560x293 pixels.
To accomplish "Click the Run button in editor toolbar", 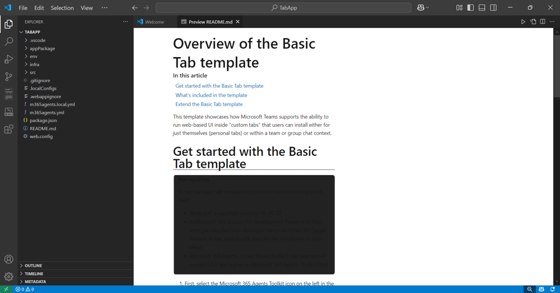I will click(523, 22).
